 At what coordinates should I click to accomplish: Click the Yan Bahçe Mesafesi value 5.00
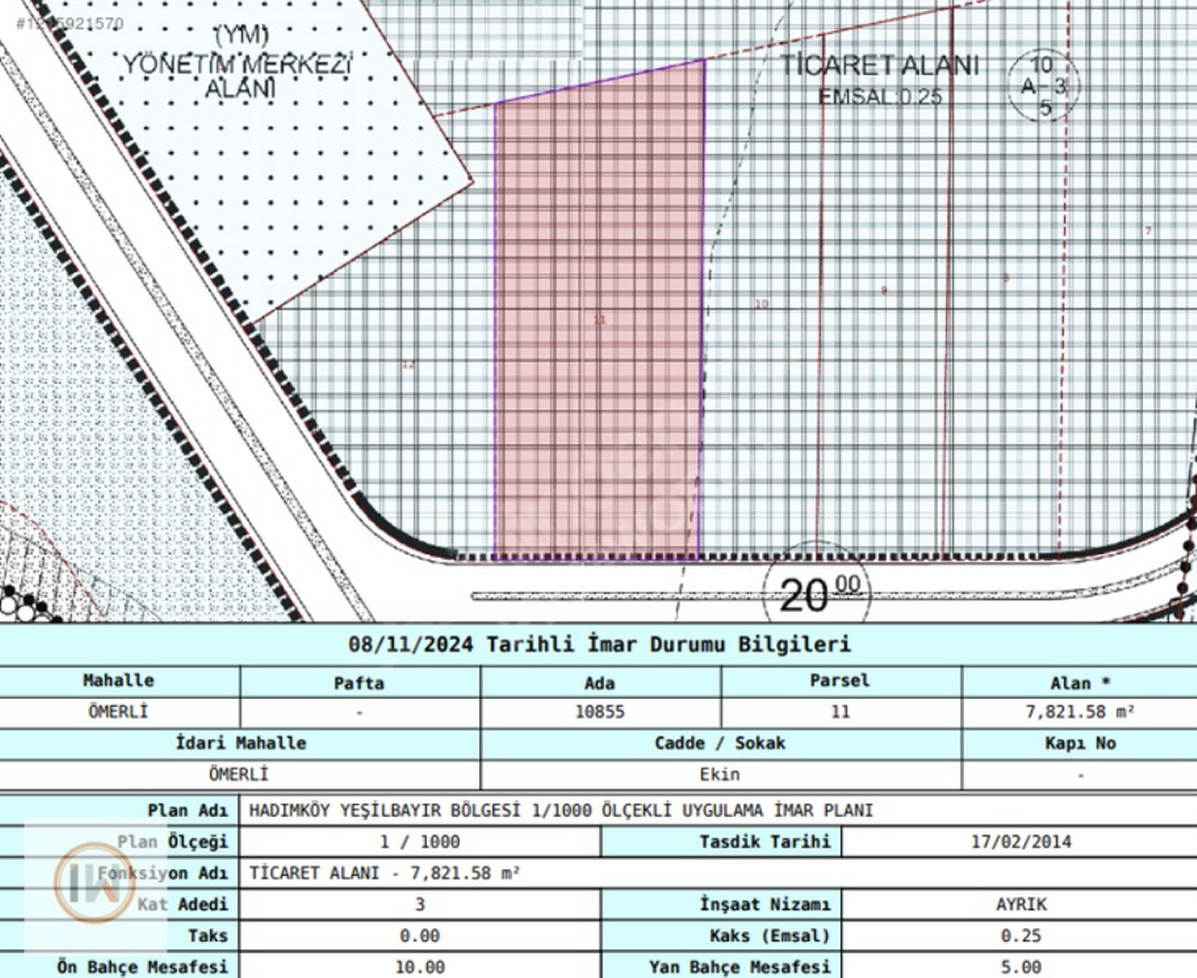tap(1020, 968)
